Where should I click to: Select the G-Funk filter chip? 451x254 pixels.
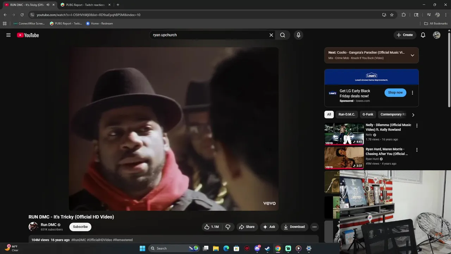pos(368,114)
